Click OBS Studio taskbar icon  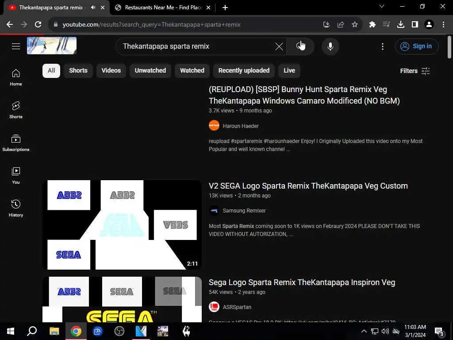(x=119, y=331)
